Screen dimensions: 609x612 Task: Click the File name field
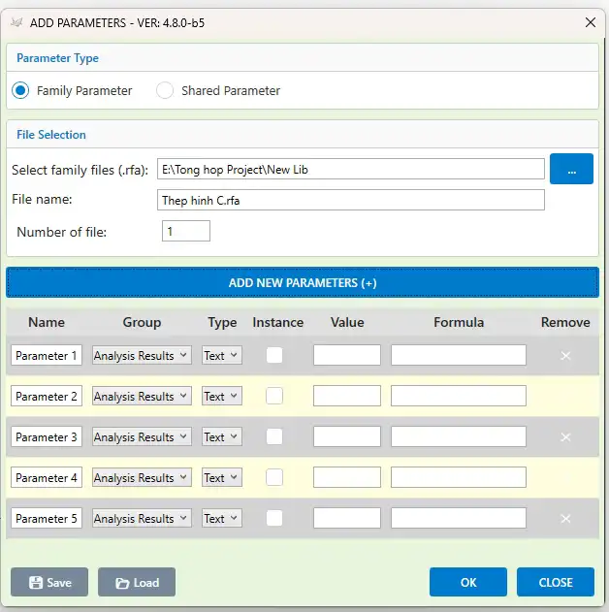pos(351,200)
